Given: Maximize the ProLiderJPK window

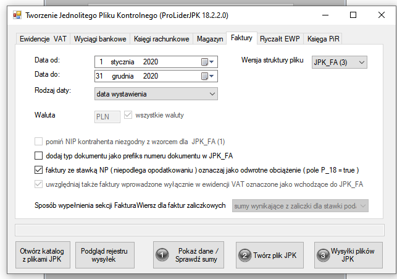Looking at the screenshot, I should 353,15.
